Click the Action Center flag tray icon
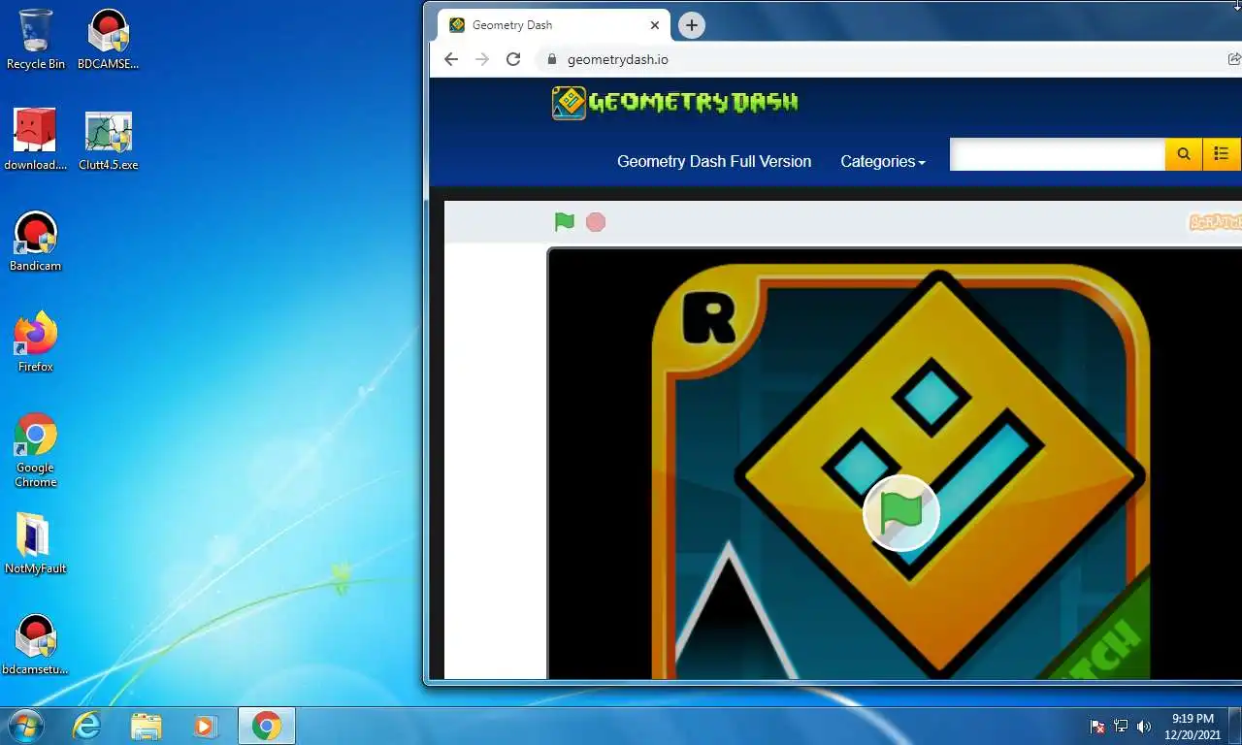This screenshot has height=745, width=1242. click(1097, 726)
